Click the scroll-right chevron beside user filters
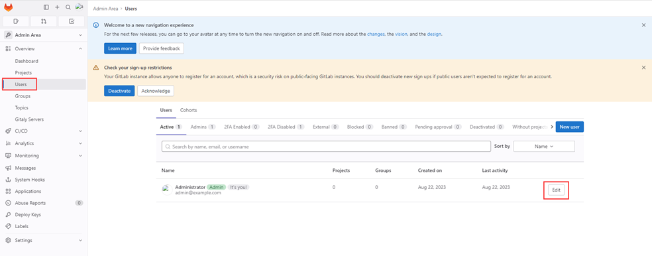Screen dimensions: 652x256 (x=552, y=127)
